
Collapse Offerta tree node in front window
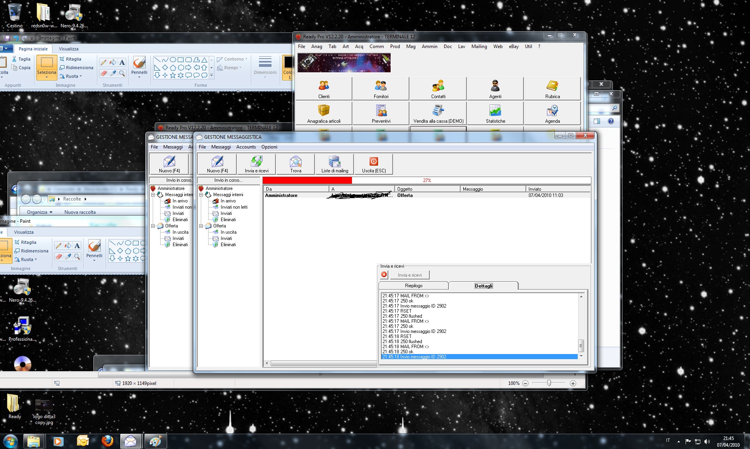tap(201, 226)
